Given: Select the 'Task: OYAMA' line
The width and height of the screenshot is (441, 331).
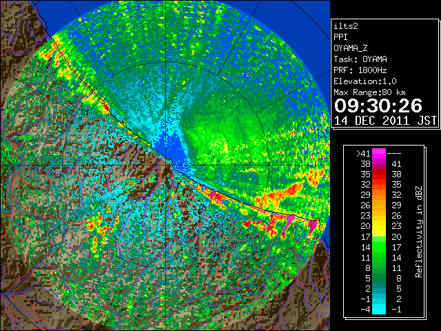Looking at the screenshot, I should pos(360,59).
